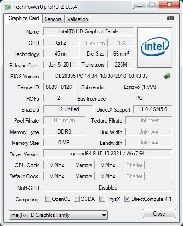Click the 'Driver Version' label
Viewport: 183px width, 226px height.
coord(25,154)
